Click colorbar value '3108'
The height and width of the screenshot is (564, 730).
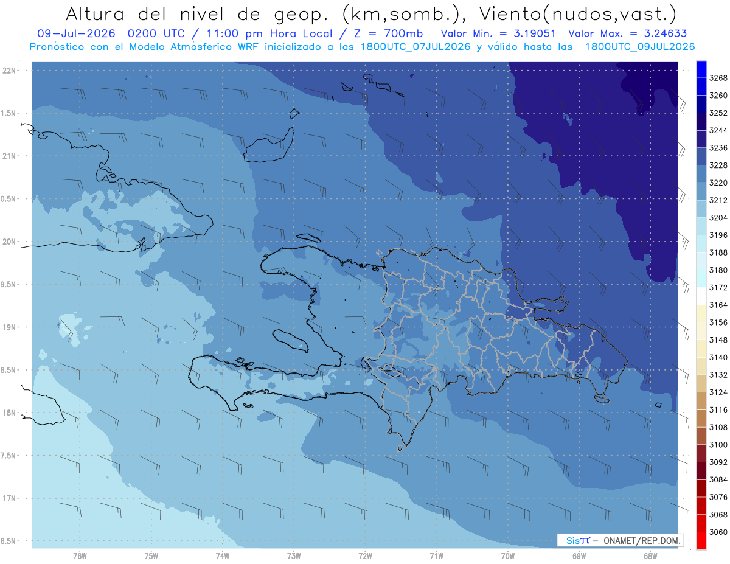tap(718, 427)
